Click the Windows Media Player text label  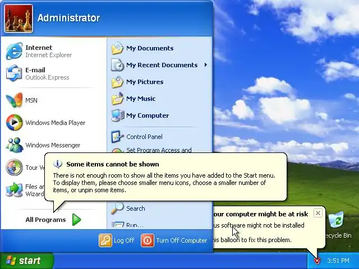tap(55, 123)
